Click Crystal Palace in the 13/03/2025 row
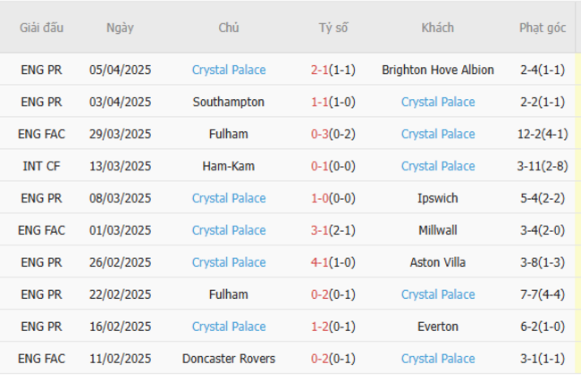Image resolution: width=581 pixels, height=381 pixels. pyautogui.click(x=438, y=166)
